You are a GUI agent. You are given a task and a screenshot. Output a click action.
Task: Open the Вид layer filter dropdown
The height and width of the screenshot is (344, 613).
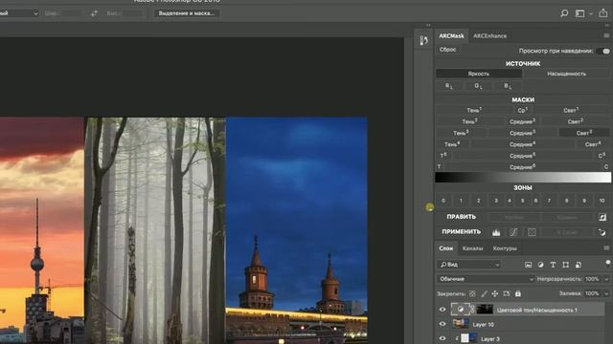(469, 265)
